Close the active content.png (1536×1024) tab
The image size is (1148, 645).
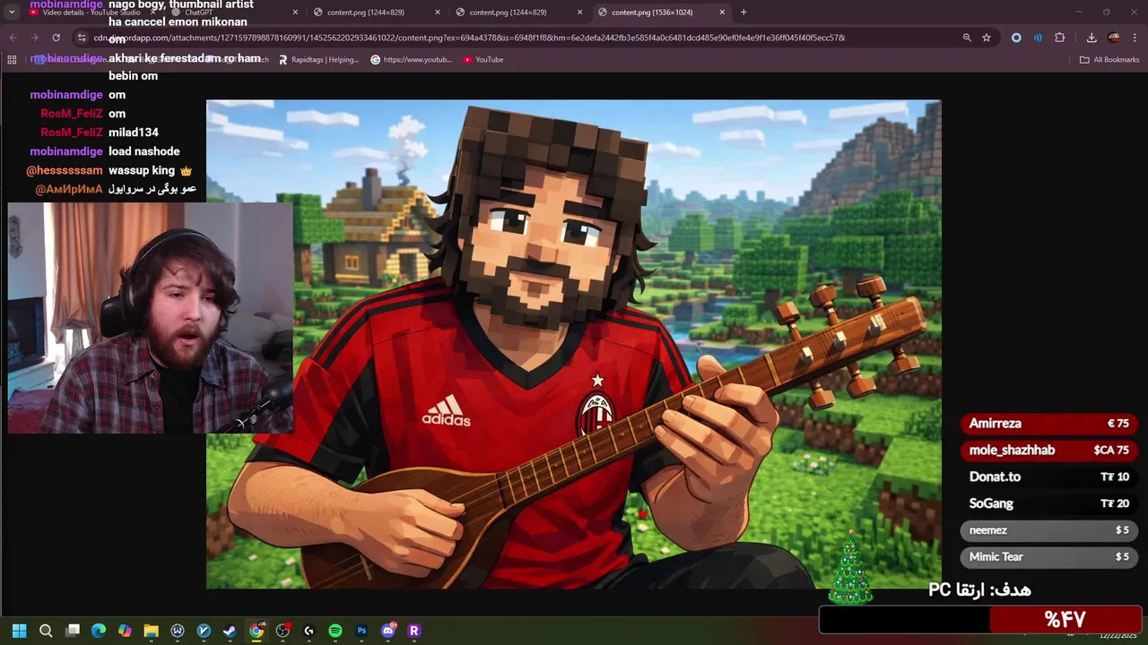[722, 13]
